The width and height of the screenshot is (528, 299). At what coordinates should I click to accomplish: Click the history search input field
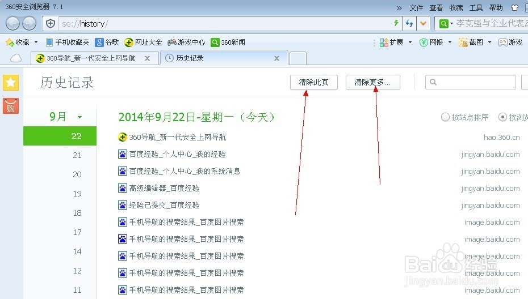coord(471,82)
